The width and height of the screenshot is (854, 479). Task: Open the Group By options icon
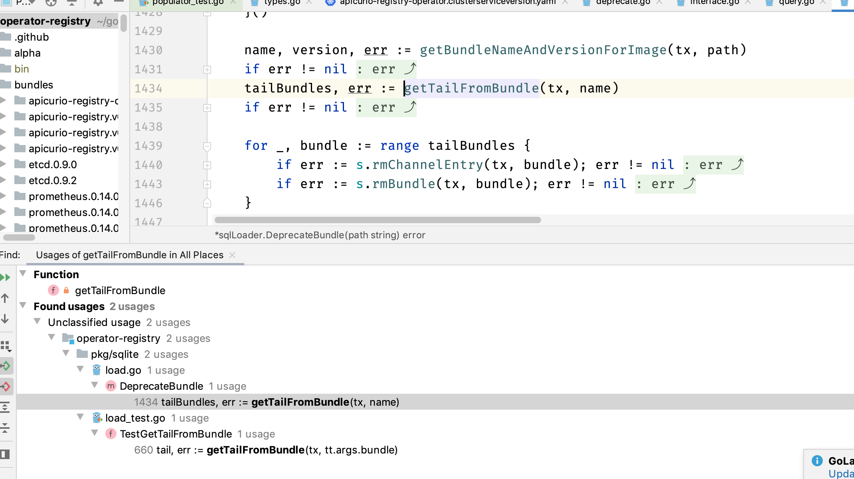point(6,346)
